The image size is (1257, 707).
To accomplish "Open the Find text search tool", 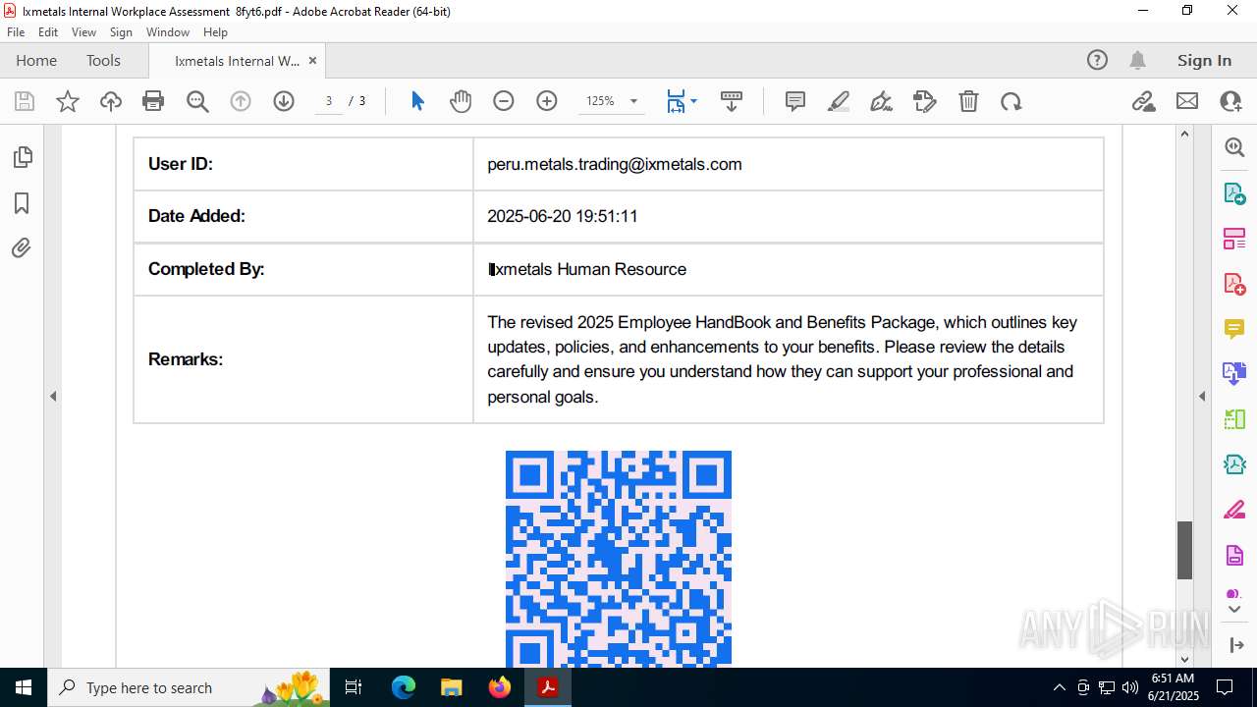I will [197, 101].
